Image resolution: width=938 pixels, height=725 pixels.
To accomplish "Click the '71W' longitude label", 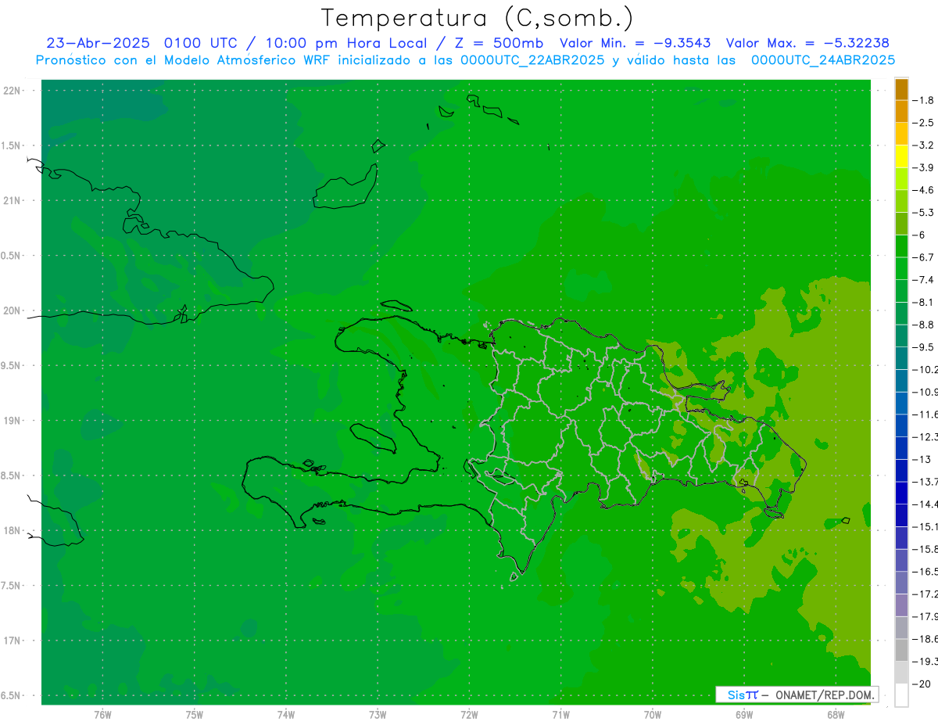I will click(x=560, y=714).
